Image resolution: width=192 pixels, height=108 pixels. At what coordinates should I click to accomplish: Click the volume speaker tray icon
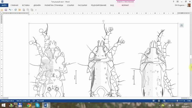click(173, 105)
